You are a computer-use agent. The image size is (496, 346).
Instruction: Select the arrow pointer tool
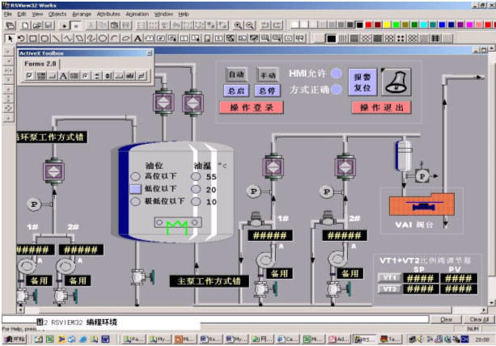click(x=10, y=37)
